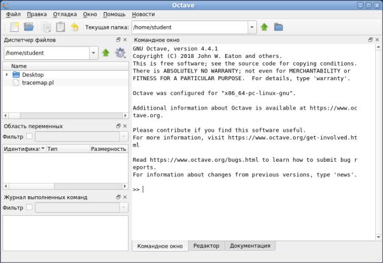Select the Desktop folder icon
Viewport: 383px width, 263px height.
16,75
